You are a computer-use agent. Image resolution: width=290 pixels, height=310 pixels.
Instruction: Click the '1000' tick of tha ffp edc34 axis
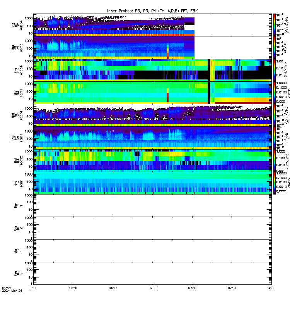[x=29, y=18]
